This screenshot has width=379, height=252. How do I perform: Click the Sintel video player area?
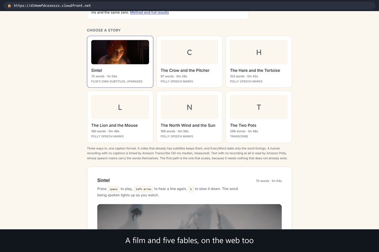point(189,216)
